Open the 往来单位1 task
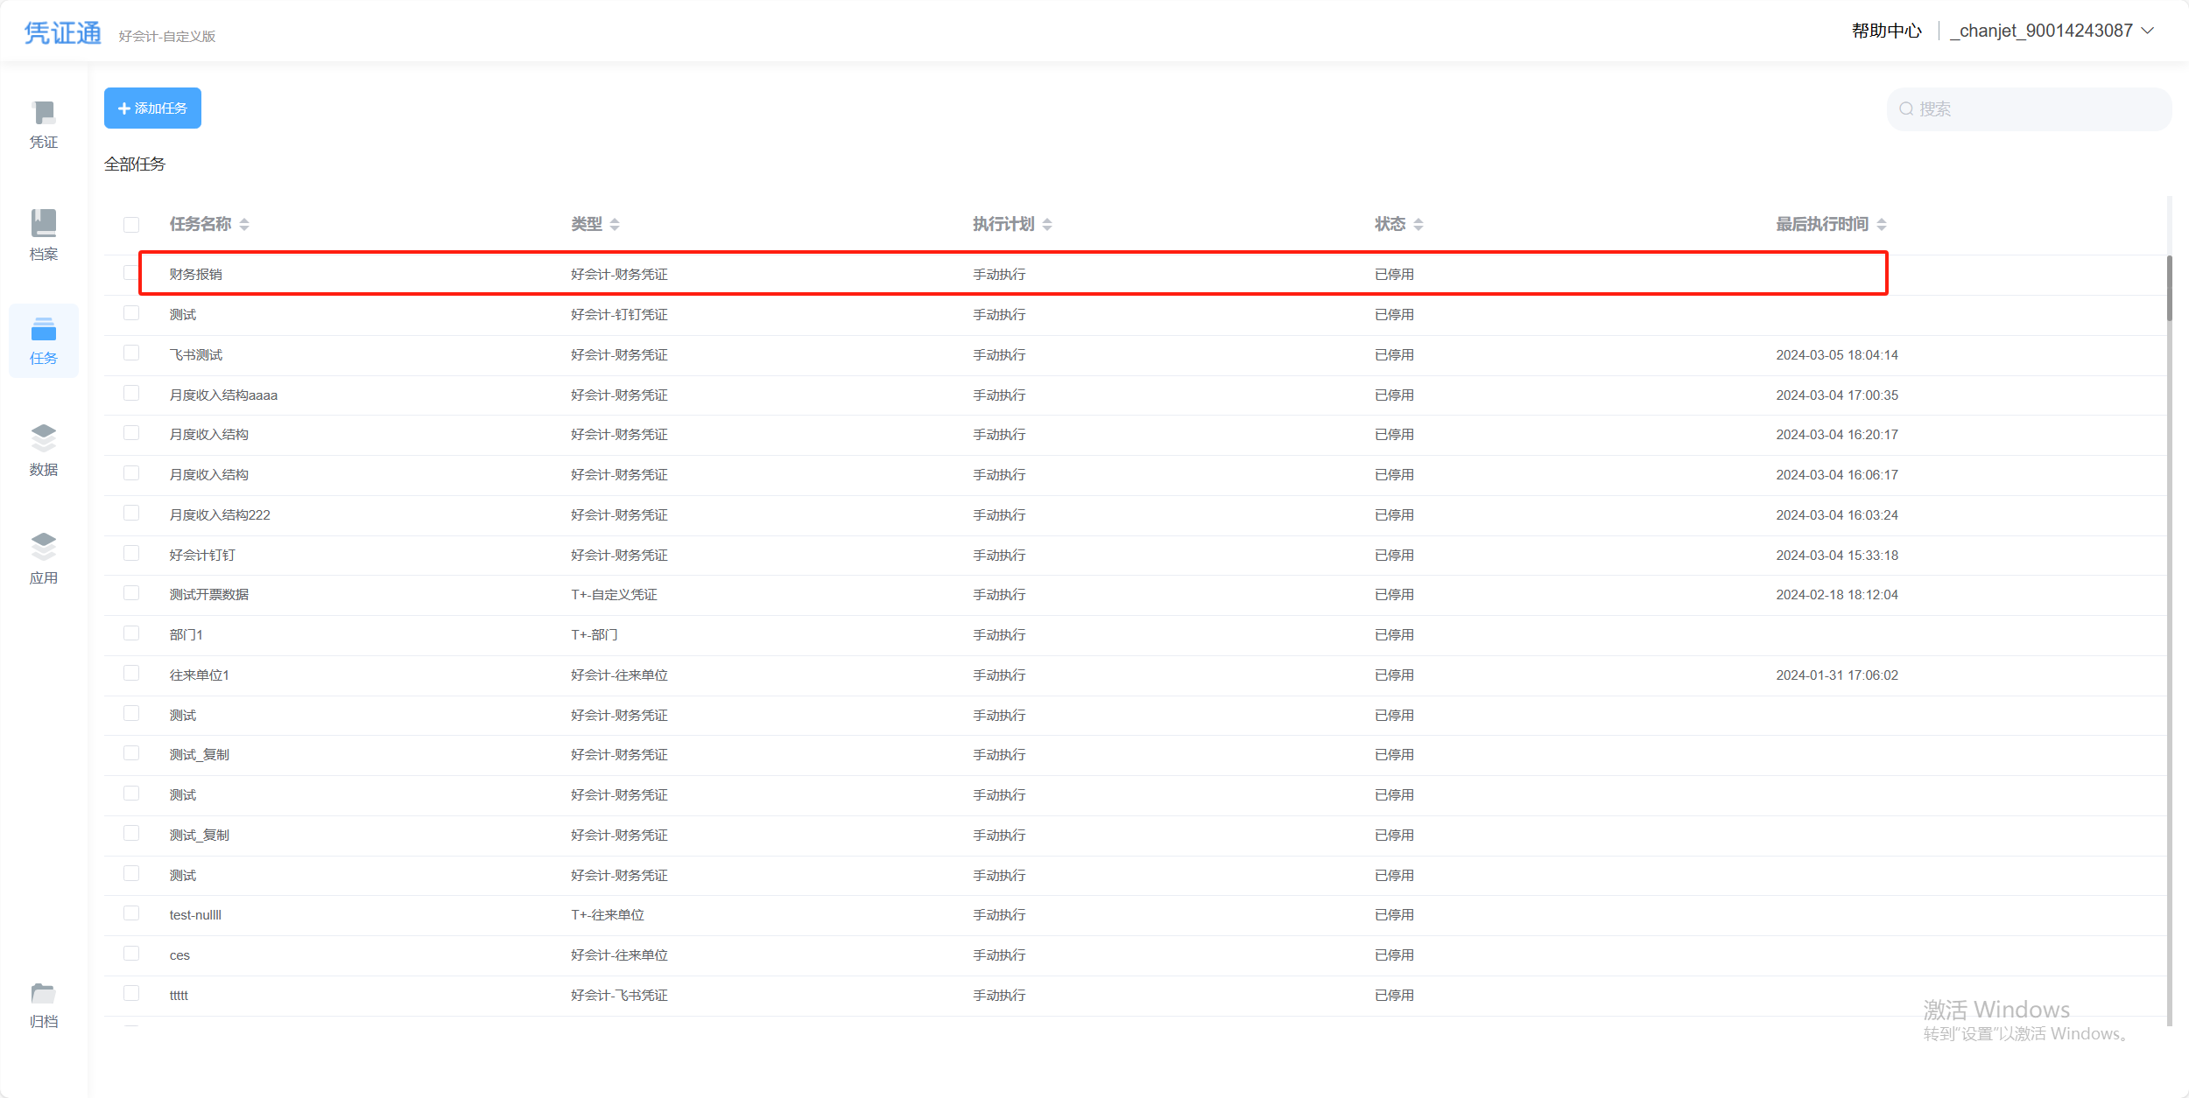Screen dimensions: 2189x1098 [x=200, y=675]
